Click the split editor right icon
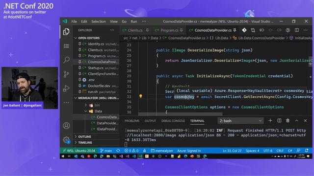This screenshot has height=176, width=314. [x=297, y=30]
